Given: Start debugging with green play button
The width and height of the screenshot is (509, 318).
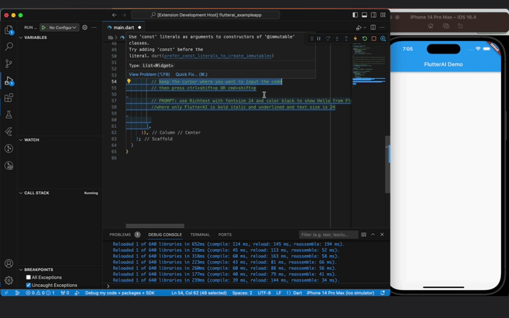Looking at the screenshot, I should click(x=44, y=28).
